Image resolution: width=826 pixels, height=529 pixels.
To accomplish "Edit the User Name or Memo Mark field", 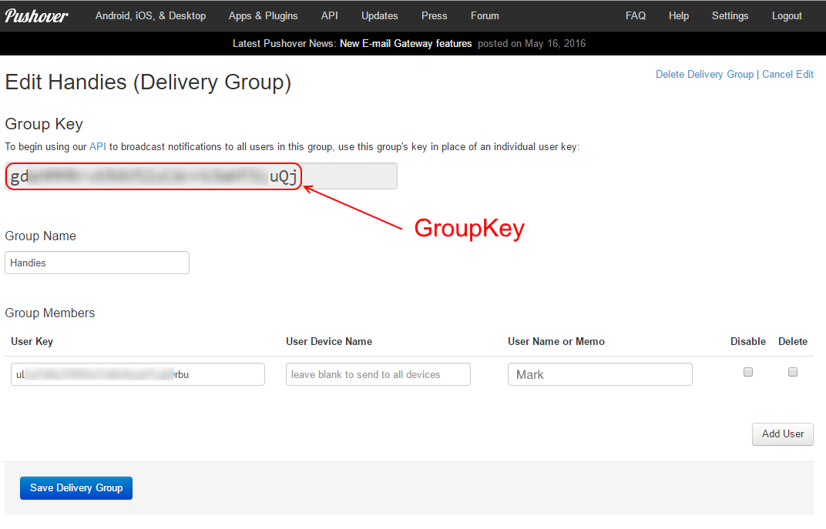I will click(600, 374).
